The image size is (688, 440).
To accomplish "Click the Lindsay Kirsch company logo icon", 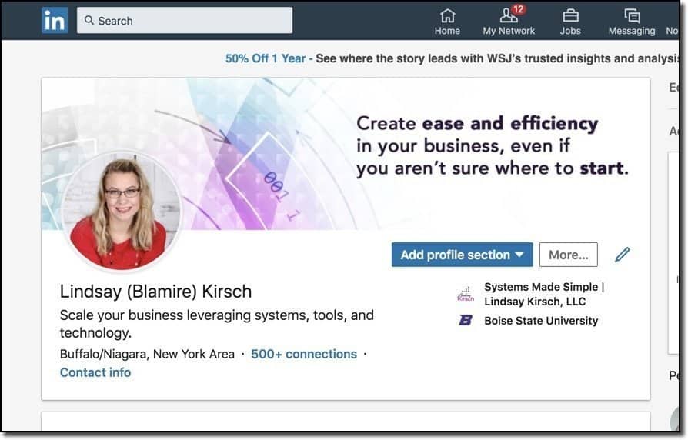I will 466,294.
